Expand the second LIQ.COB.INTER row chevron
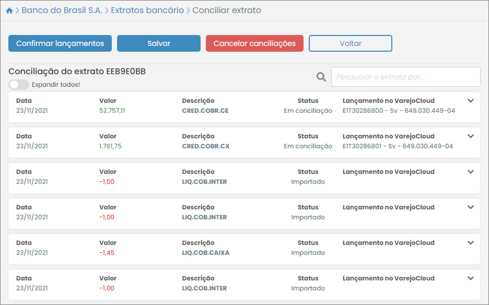This screenshot has width=489, height=305. coord(470,207)
